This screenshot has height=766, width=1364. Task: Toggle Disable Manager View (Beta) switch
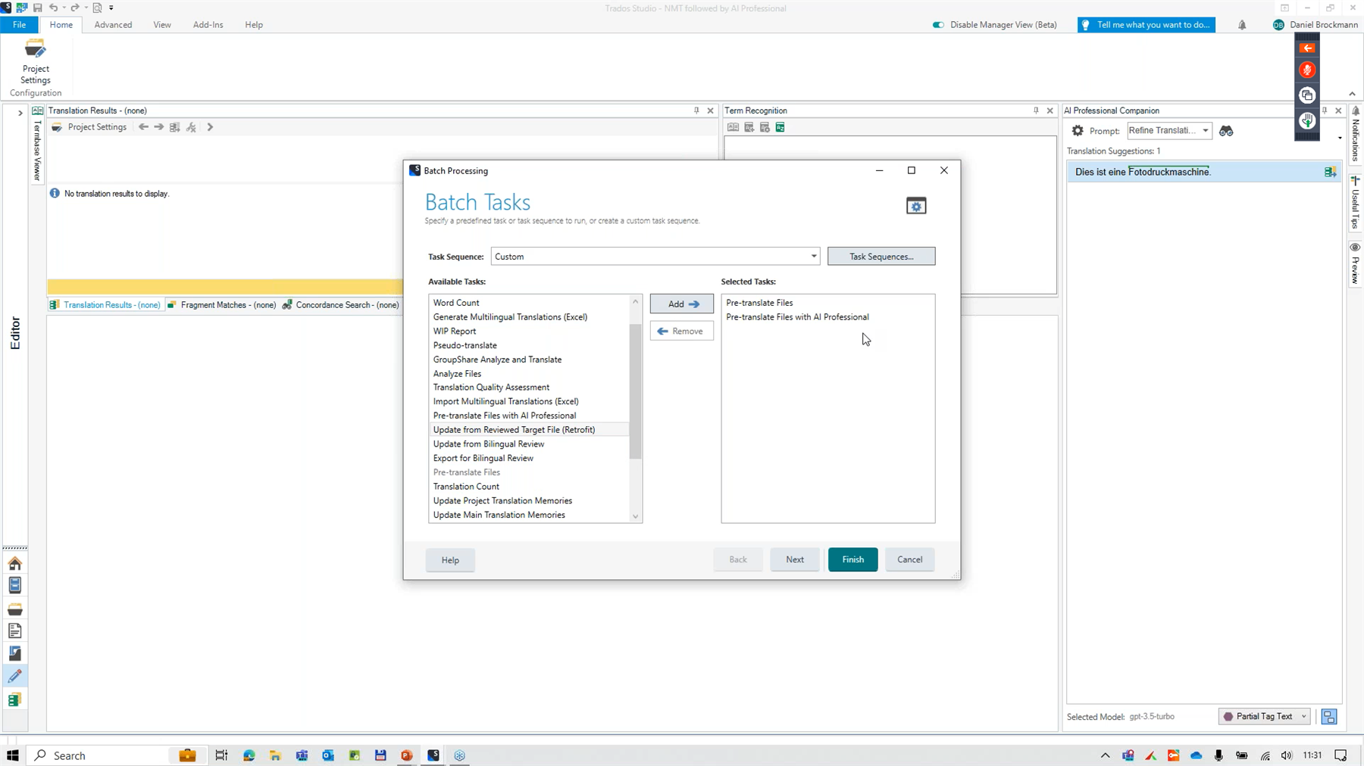coord(939,25)
